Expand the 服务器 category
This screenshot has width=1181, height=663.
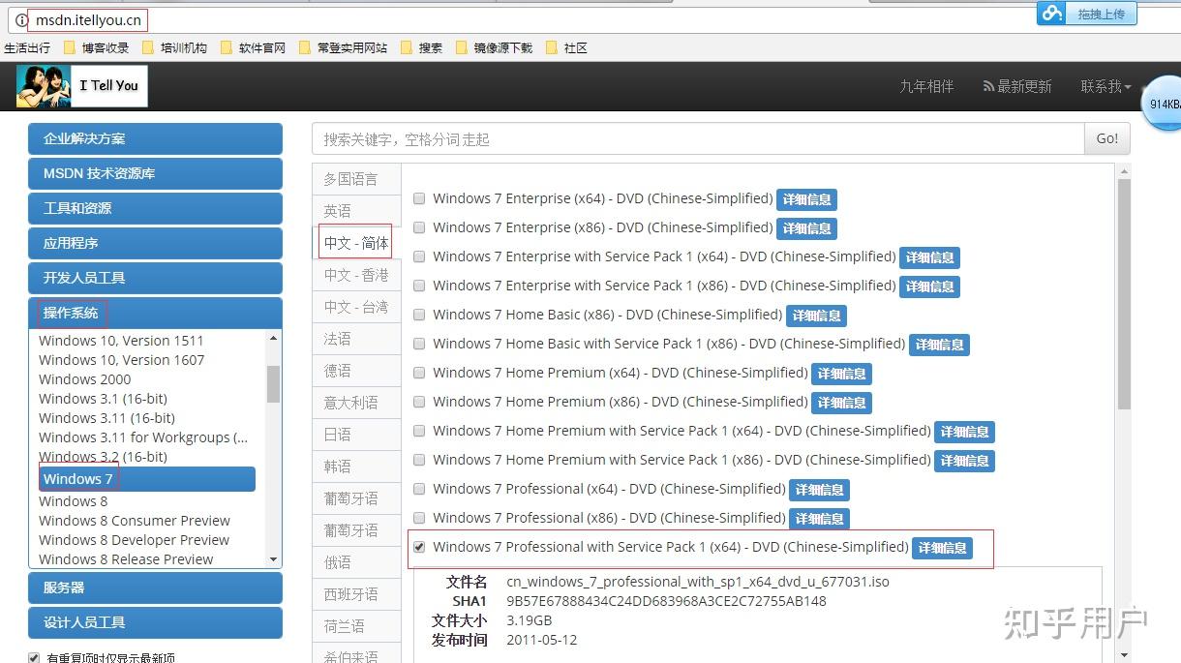click(155, 588)
